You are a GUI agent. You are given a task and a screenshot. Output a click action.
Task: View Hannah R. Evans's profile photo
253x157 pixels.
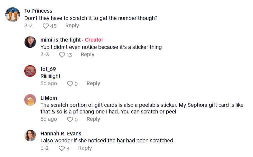[x=30, y=135]
